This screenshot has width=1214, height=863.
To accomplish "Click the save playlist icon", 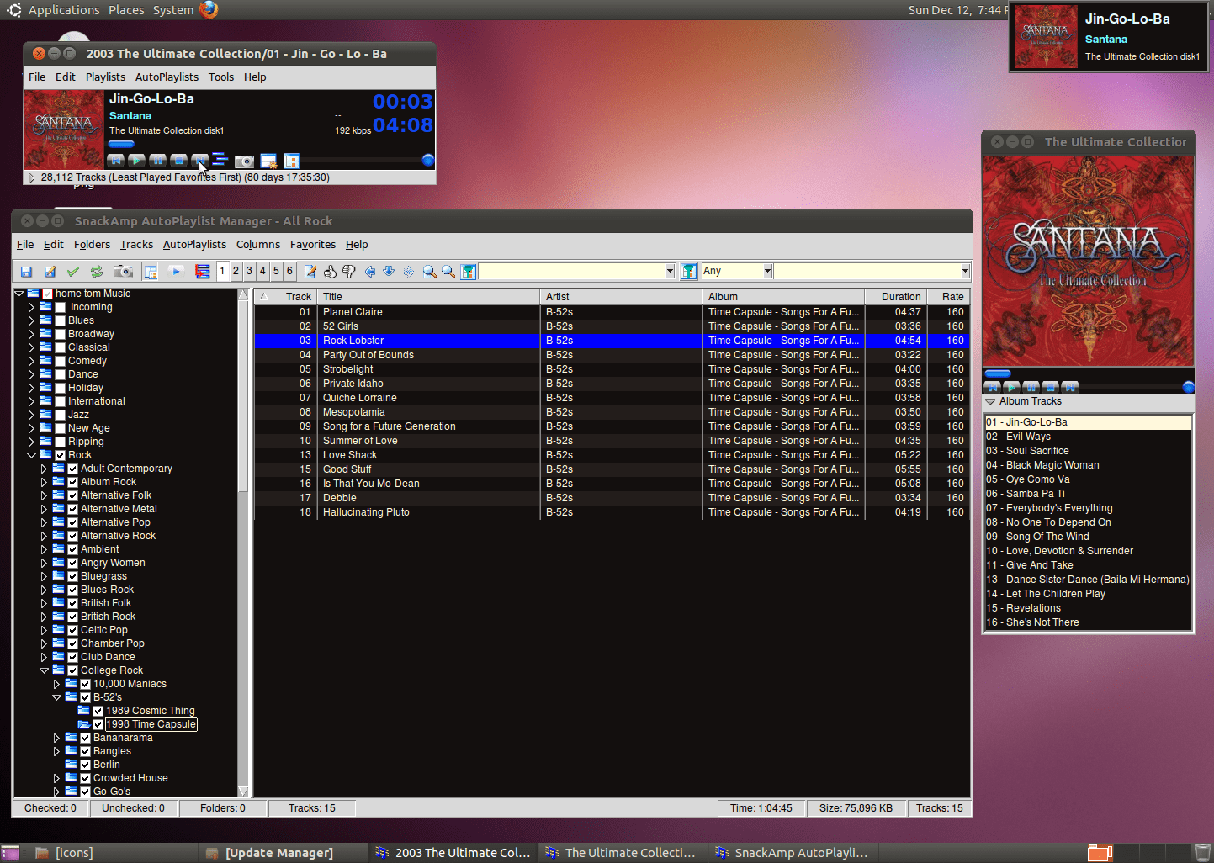I will click(27, 271).
